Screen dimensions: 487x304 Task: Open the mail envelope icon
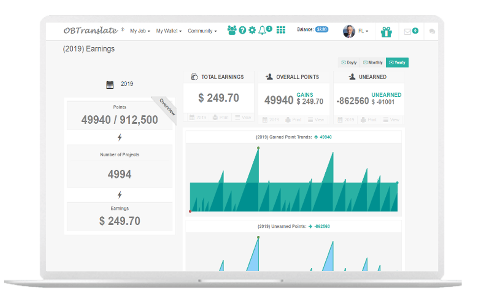(x=407, y=31)
